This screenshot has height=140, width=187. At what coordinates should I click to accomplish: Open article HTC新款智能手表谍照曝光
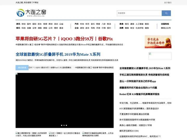[139, 109]
